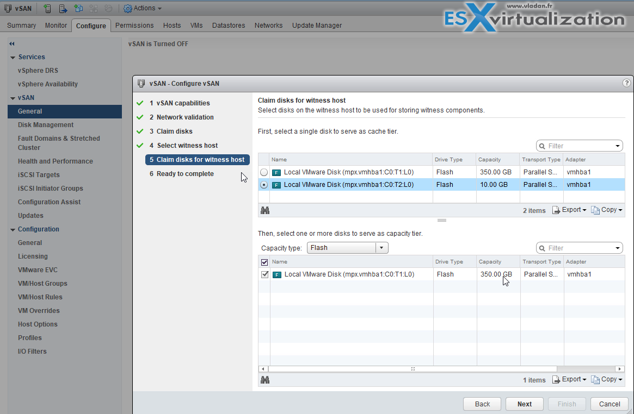Click the Export icon under capacity tier table
The width and height of the screenshot is (634, 414).
click(x=556, y=379)
